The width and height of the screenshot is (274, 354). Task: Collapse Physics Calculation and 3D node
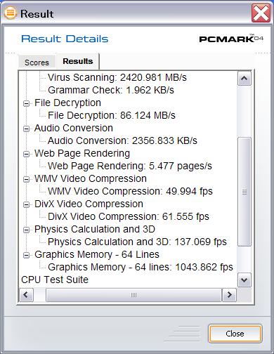point(27,230)
